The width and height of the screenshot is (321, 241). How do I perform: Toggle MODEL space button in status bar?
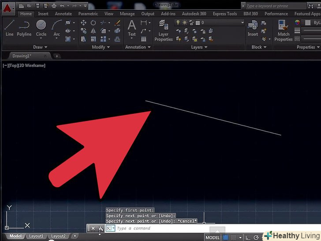coord(213,237)
